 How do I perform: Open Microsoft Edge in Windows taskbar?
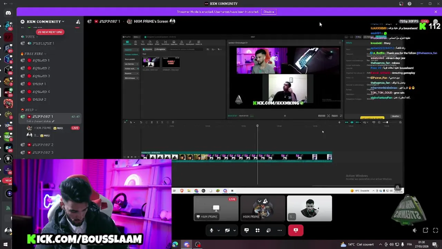pyautogui.click(x=175, y=245)
